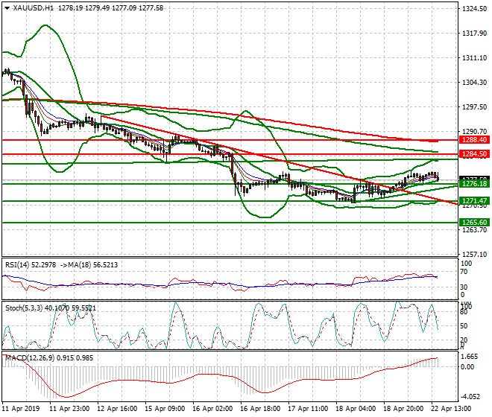492x417 pixels.
Task: Click the 16 Apr 18:00 time label
Action: (x=260, y=409)
